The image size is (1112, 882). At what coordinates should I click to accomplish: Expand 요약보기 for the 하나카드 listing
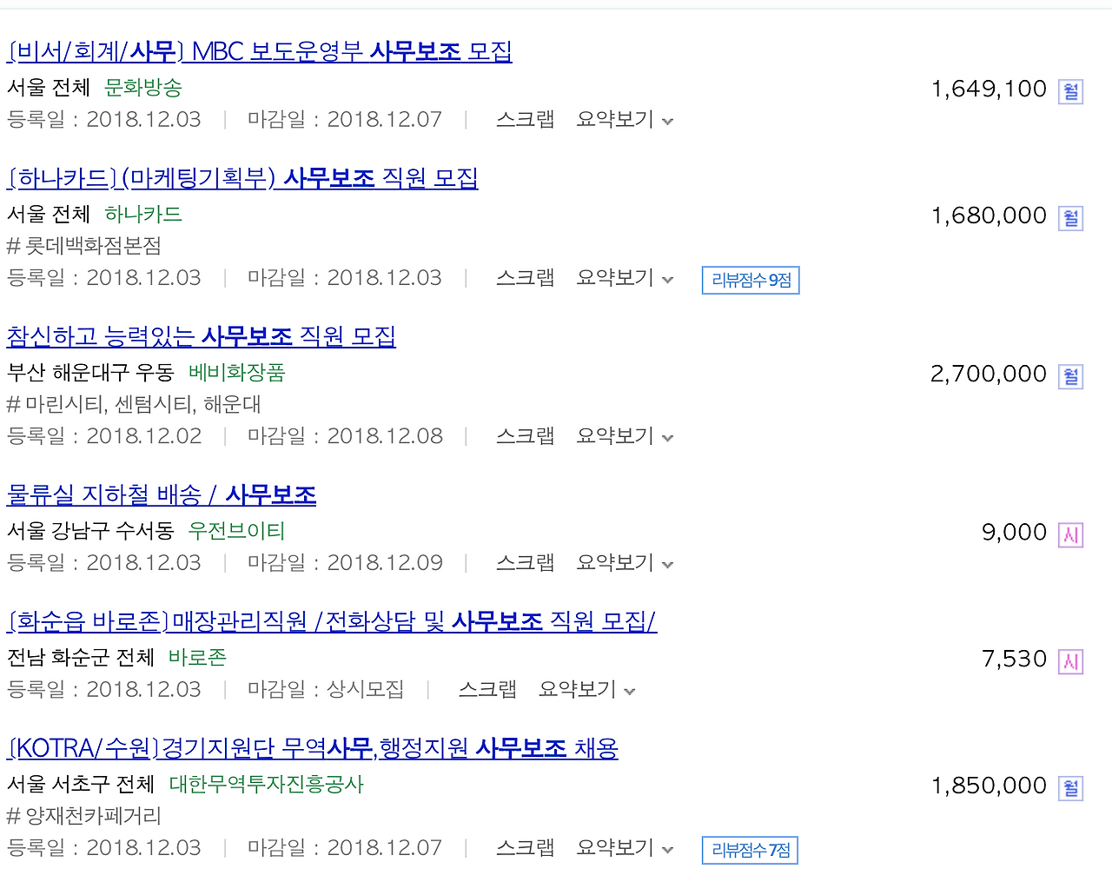(x=625, y=278)
